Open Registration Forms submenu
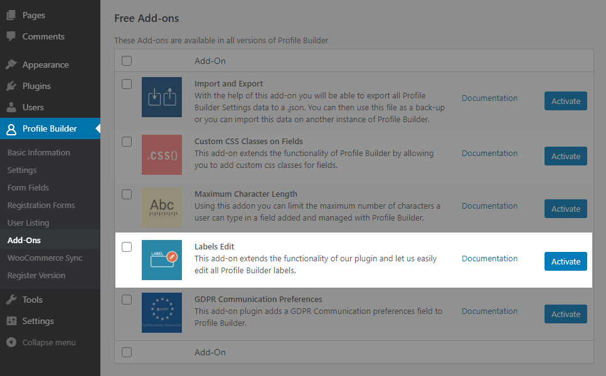 pyautogui.click(x=41, y=206)
